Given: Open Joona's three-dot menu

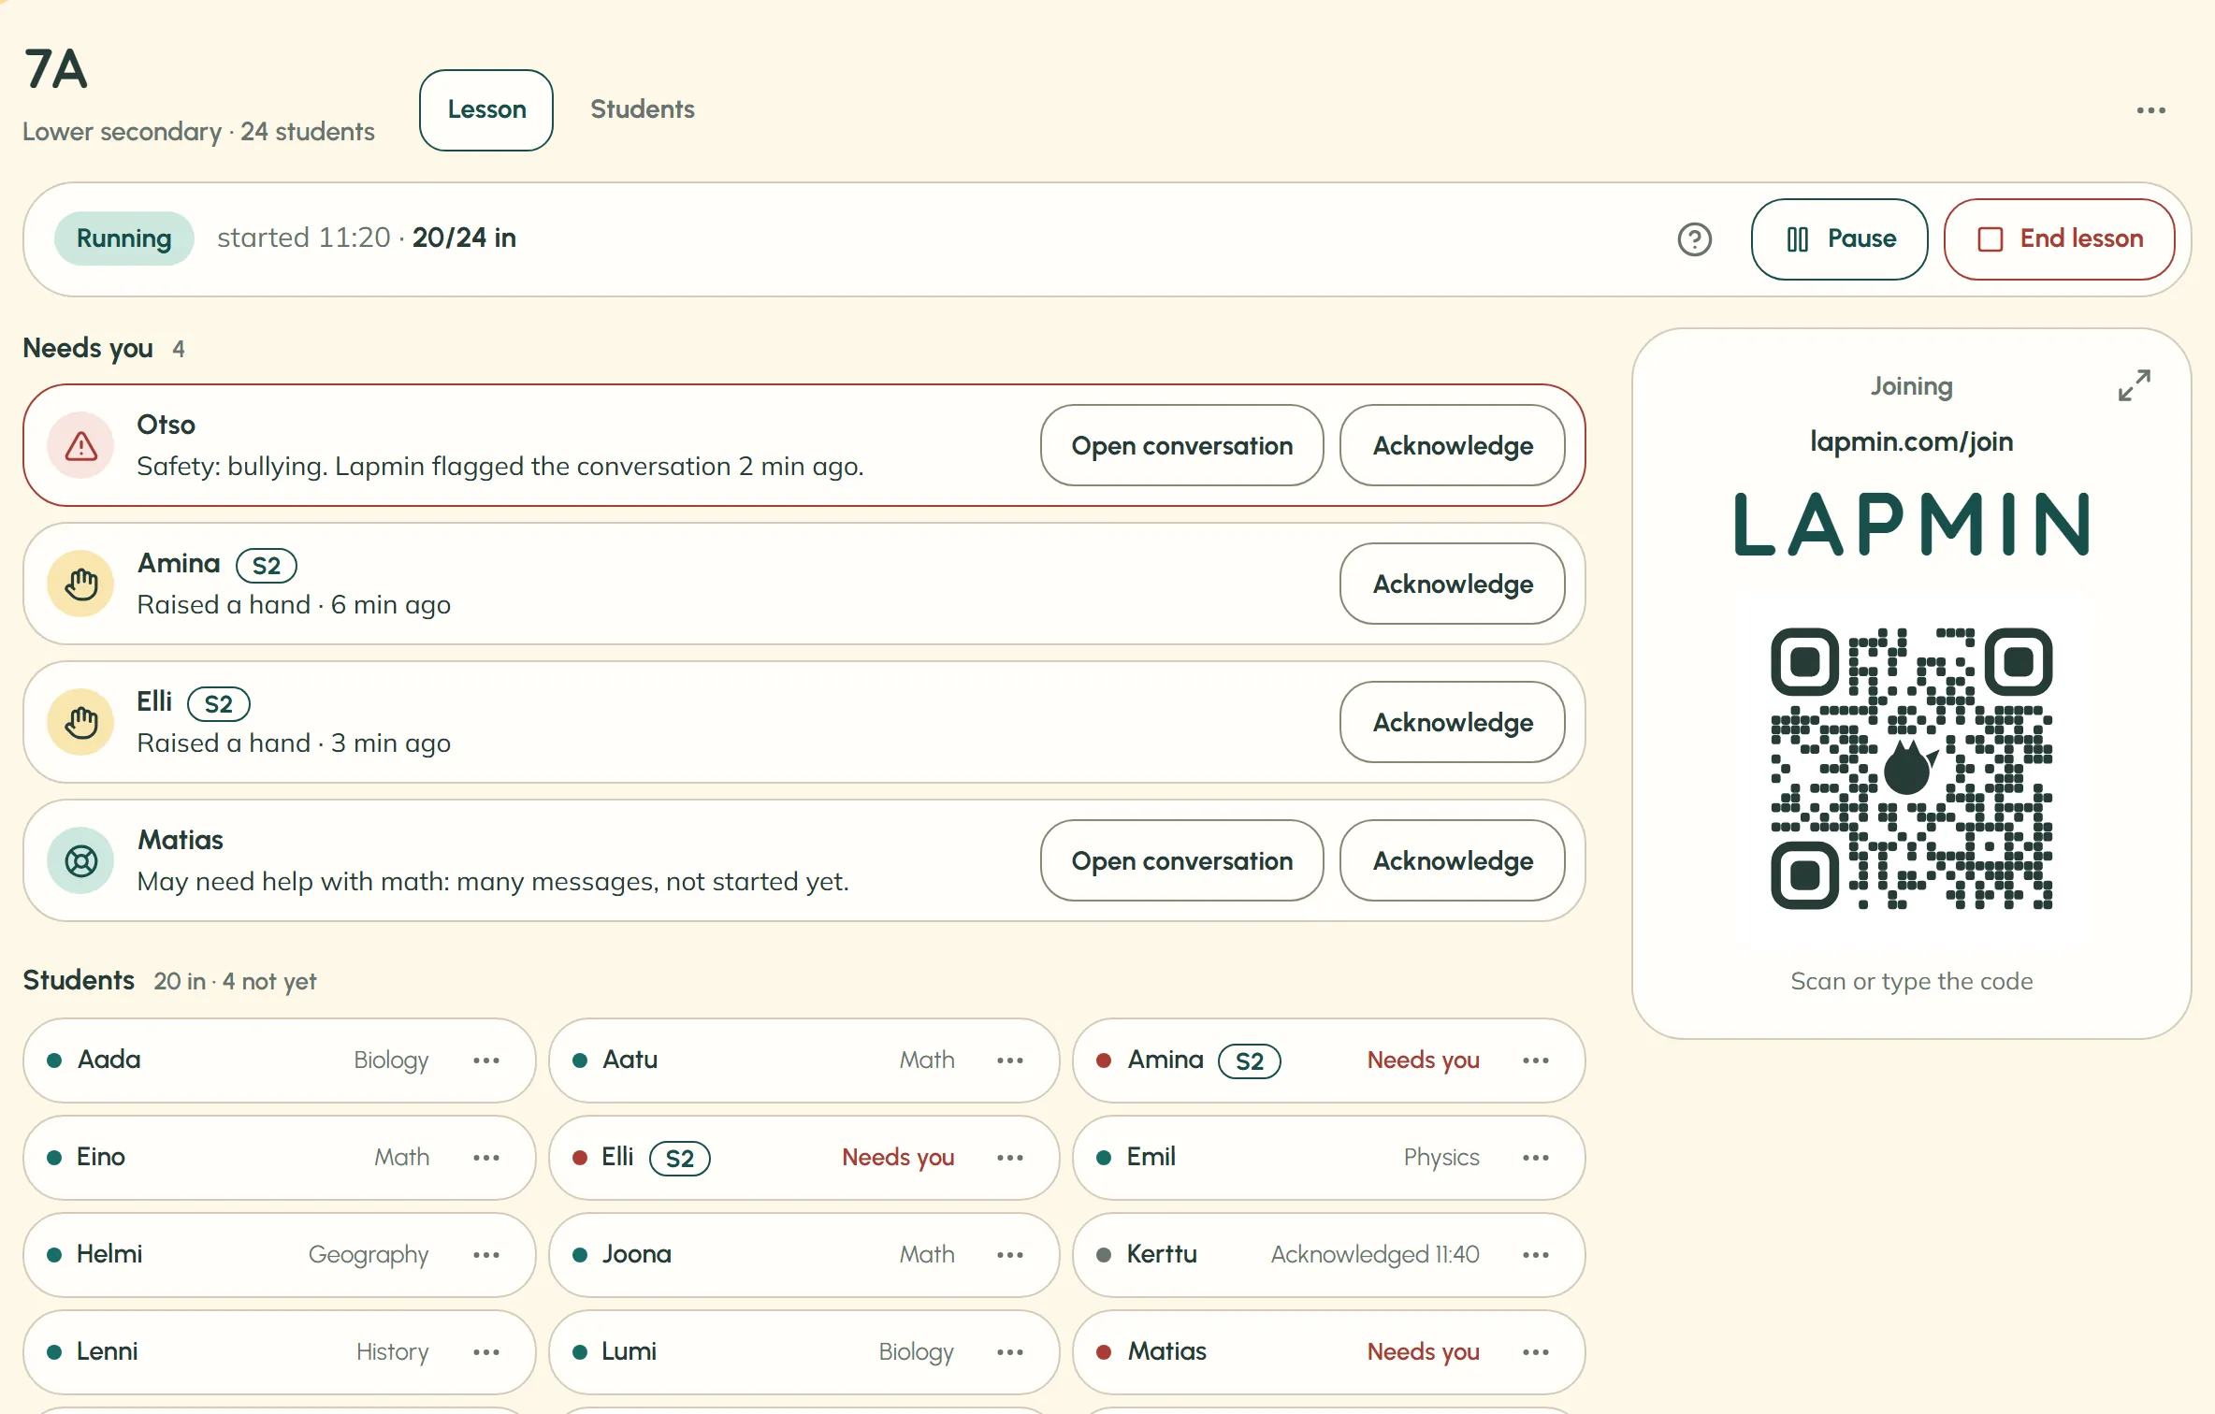Looking at the screenshot, I should pos(1010,1255).
